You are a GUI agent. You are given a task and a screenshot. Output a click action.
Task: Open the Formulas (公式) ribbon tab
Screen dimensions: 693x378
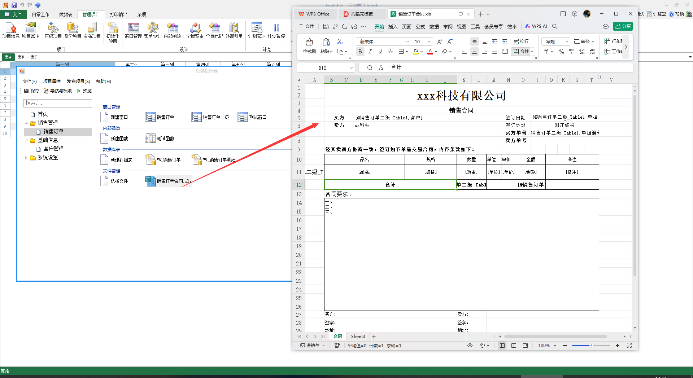(420, 27)
